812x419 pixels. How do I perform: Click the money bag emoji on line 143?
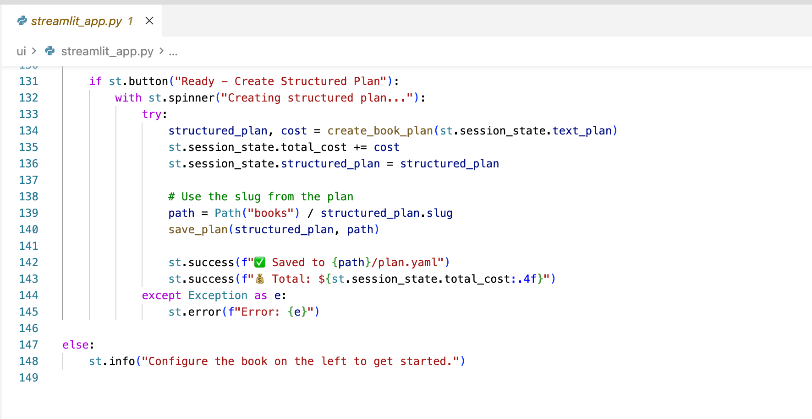[x=260, y=279]
